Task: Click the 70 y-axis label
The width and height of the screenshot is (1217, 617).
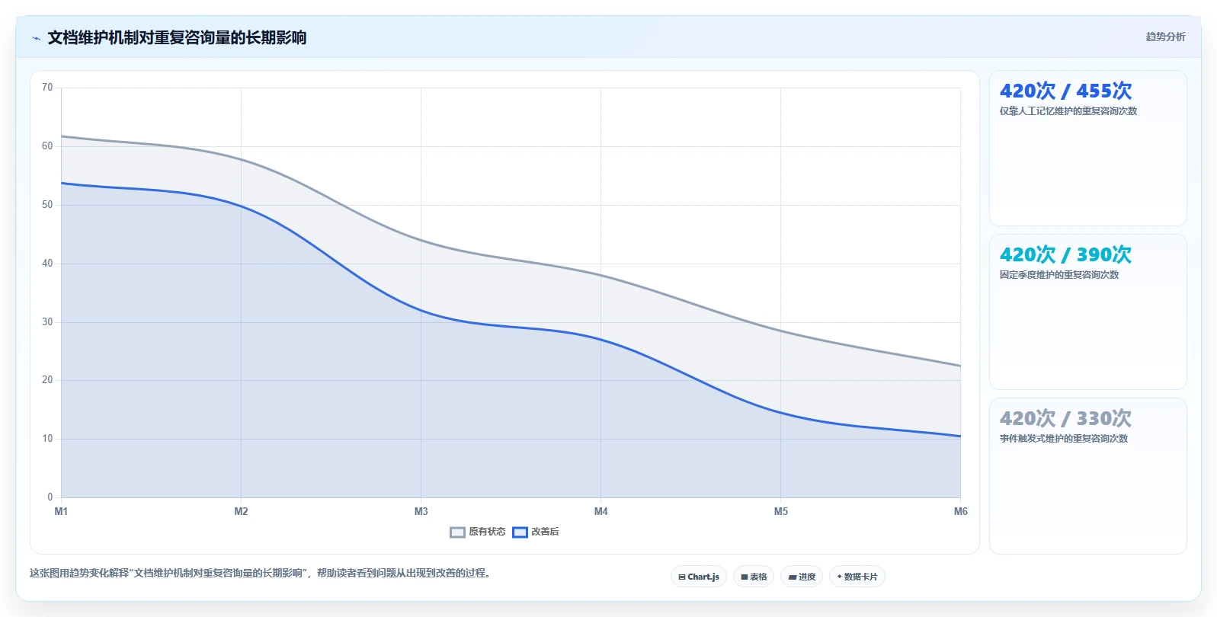Action: tap(47, 88)
